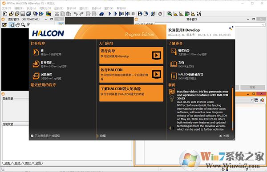
Task: Click the first icon right of program window dropdown
Action: pos(256,100)
